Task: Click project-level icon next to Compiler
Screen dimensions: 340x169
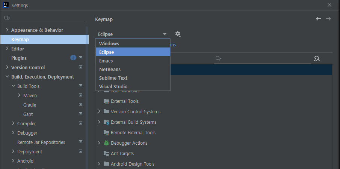Action: pos(81,123)
